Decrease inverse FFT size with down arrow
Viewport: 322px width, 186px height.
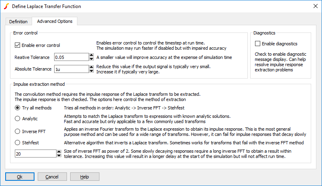[59, 156]
